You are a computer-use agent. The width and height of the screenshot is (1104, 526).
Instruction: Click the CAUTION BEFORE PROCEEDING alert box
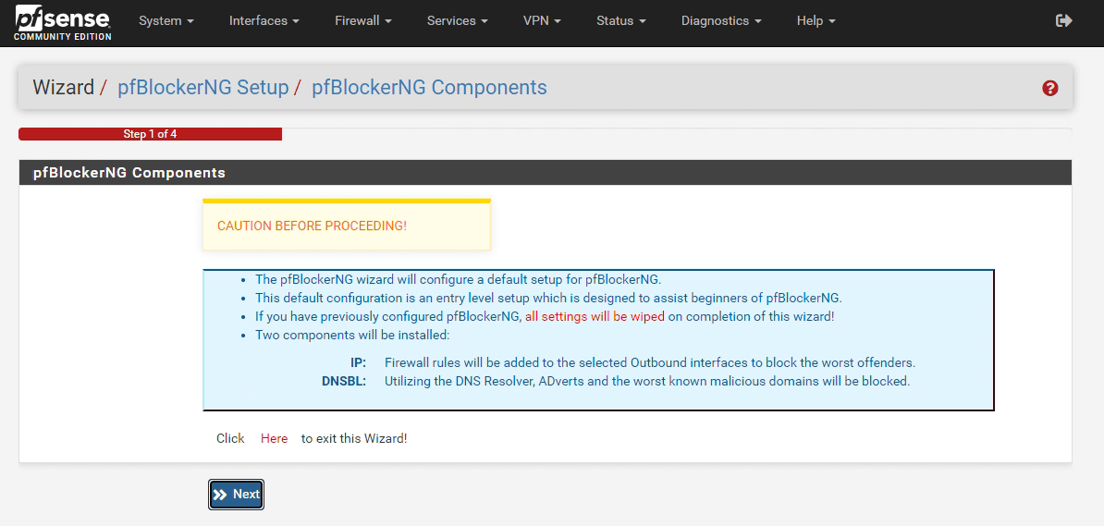pos(347,226)
